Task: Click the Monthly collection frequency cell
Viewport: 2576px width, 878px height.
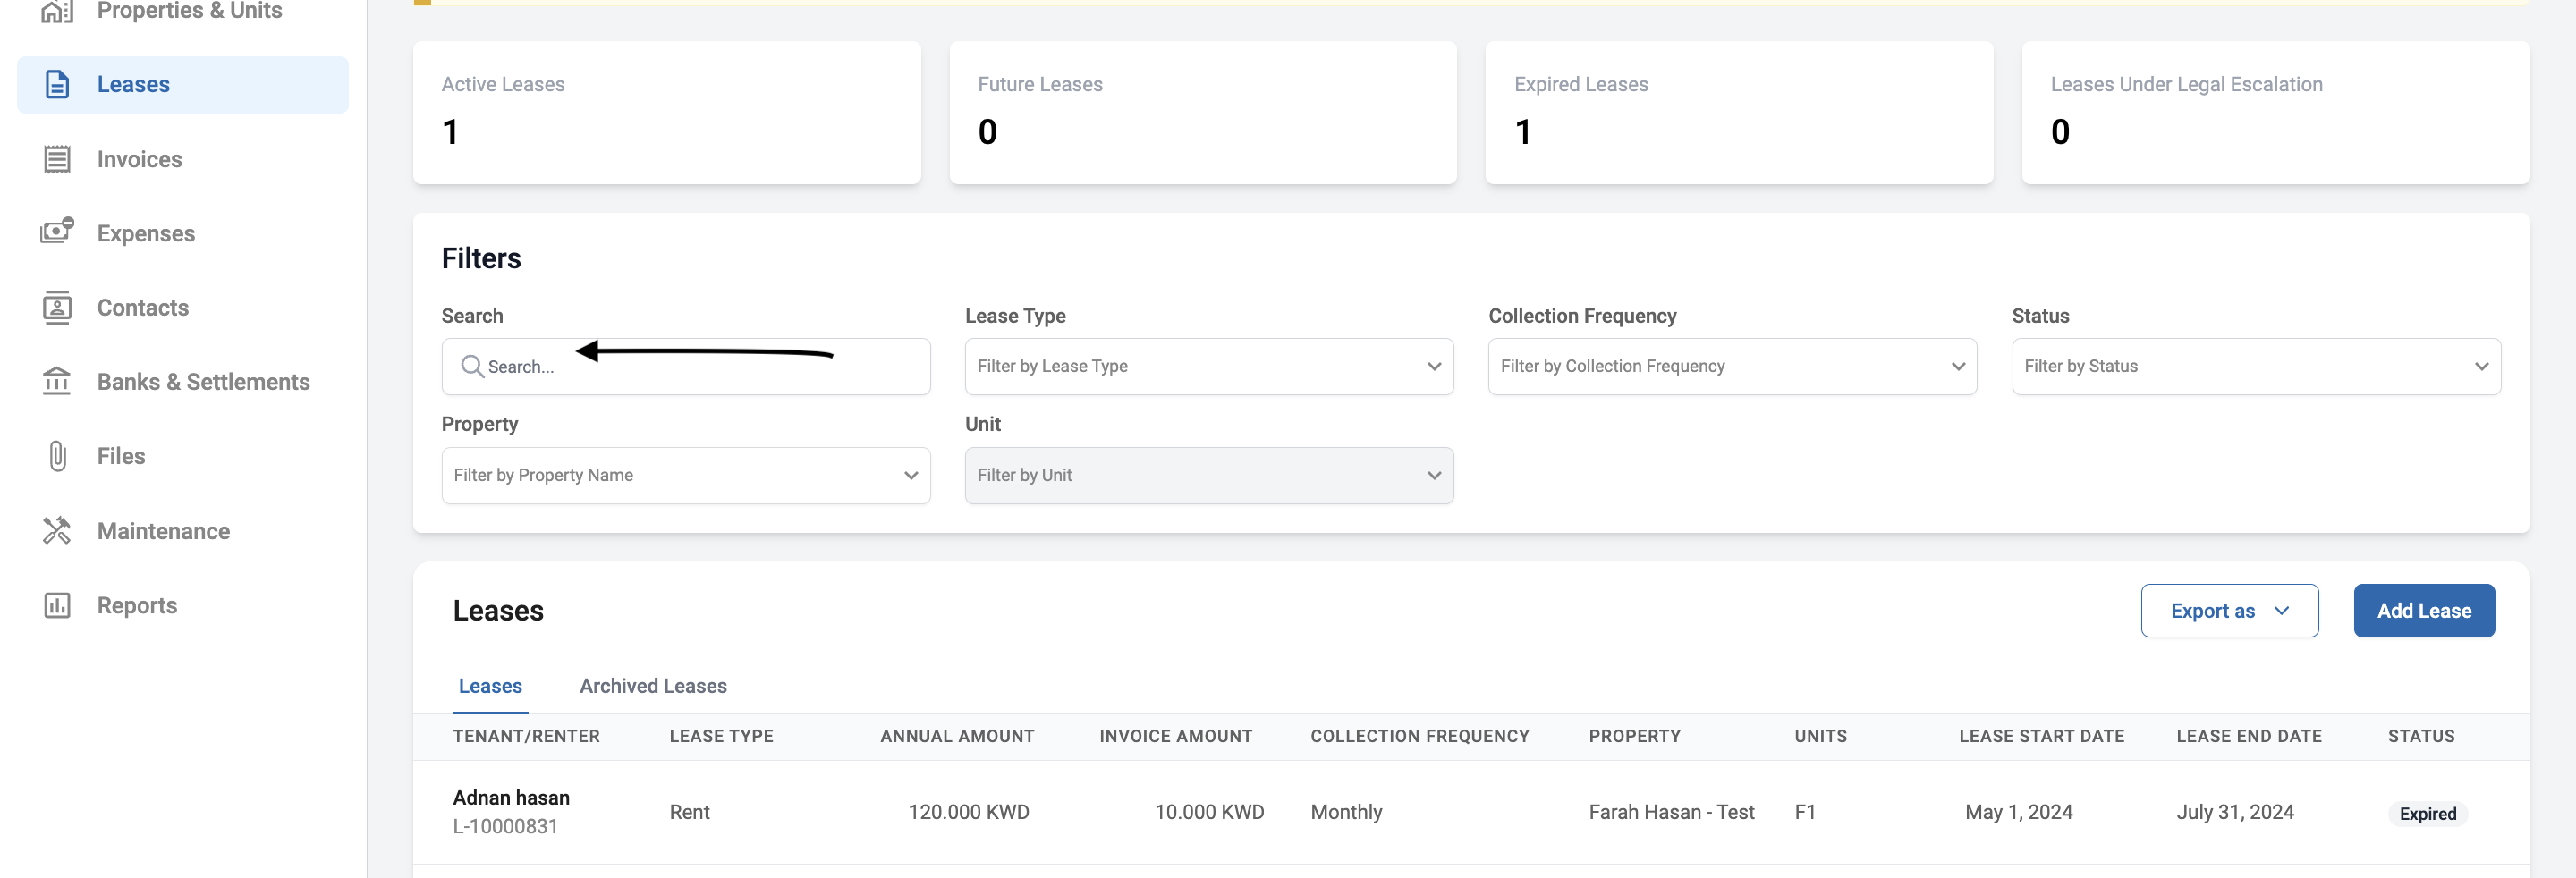Action: coord(1346,812)
